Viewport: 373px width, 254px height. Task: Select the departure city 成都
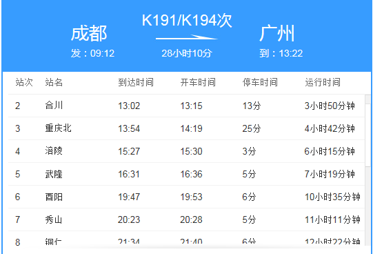tap(89, 34)
